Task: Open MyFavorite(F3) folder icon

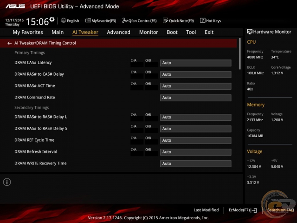Action: 88,20
